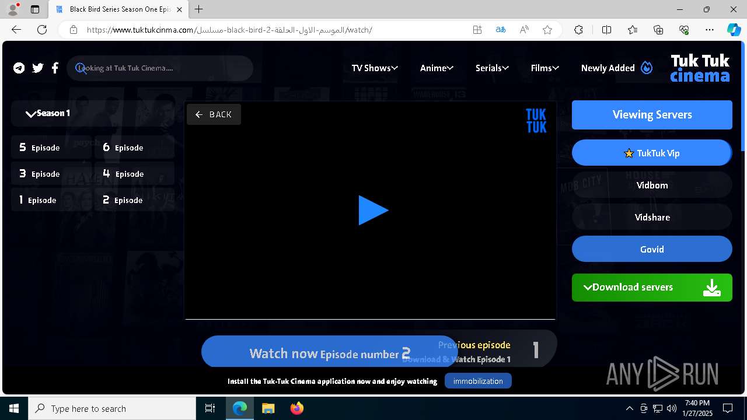Click the TUK TUK watermark in player

click(x=536, y=121)
